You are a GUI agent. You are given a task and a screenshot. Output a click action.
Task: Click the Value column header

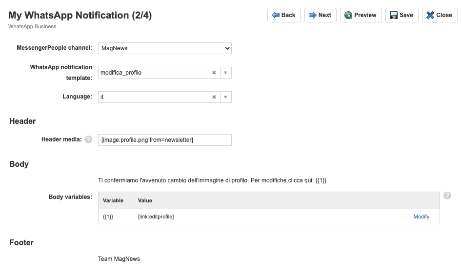(145, 200)
